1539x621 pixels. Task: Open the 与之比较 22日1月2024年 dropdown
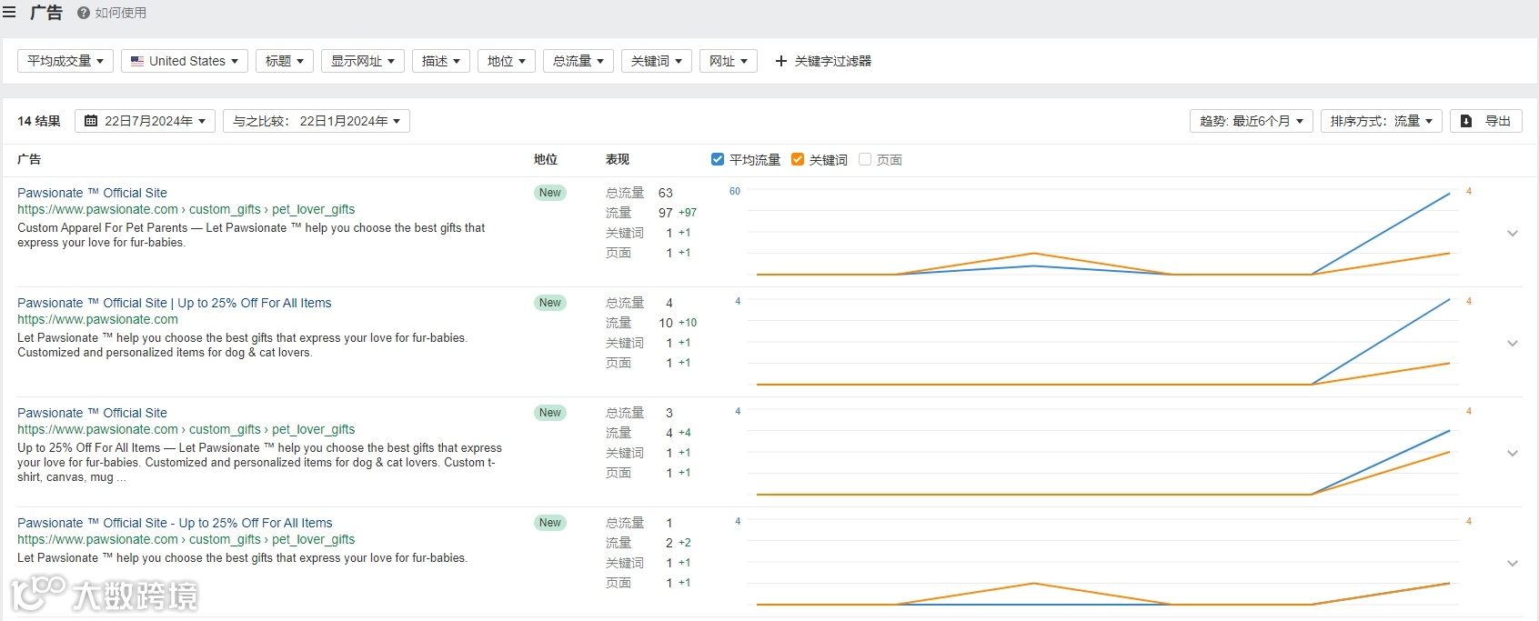click(x=317, y=121)
